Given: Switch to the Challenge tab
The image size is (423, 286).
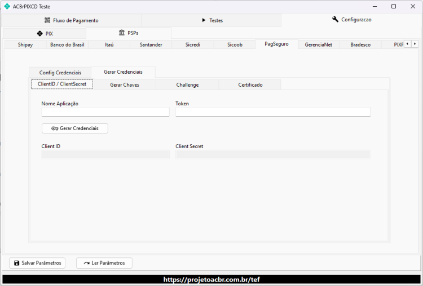Looking at the screenshot, I should pos(187,85).
